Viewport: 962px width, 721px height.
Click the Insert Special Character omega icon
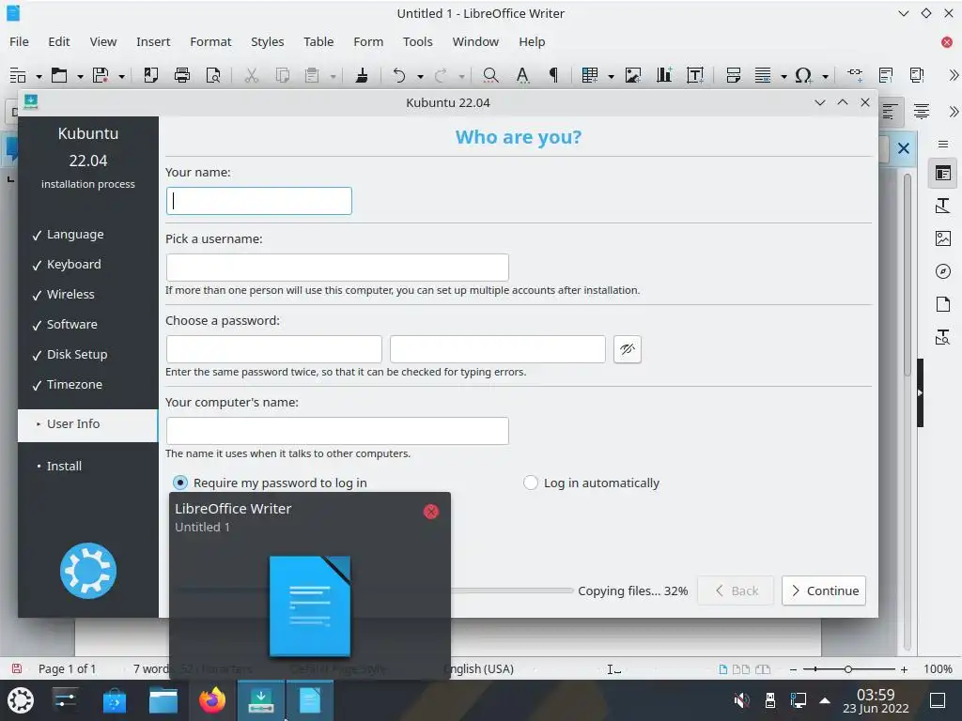click(803, 75)
